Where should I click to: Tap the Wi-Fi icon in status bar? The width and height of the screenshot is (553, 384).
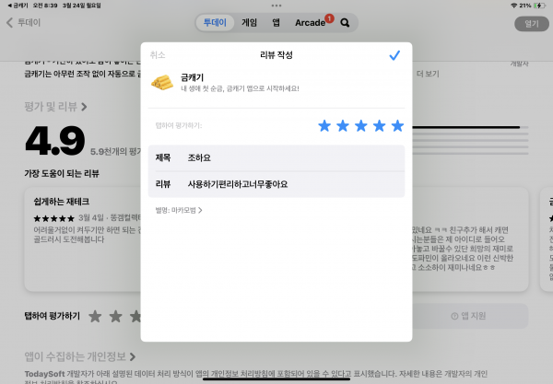pyautogui.click(x=514, y=6)
